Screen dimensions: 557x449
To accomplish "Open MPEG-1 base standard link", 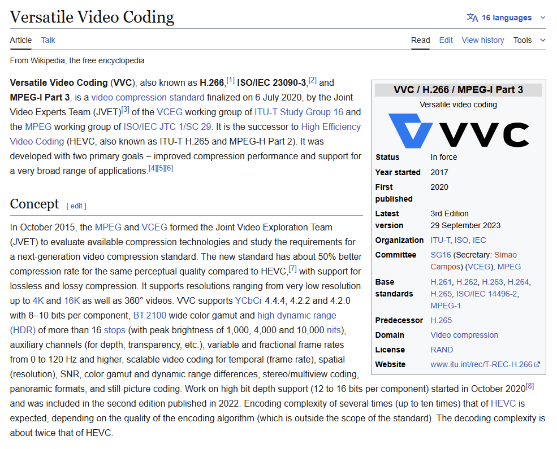I will [446, 306].
